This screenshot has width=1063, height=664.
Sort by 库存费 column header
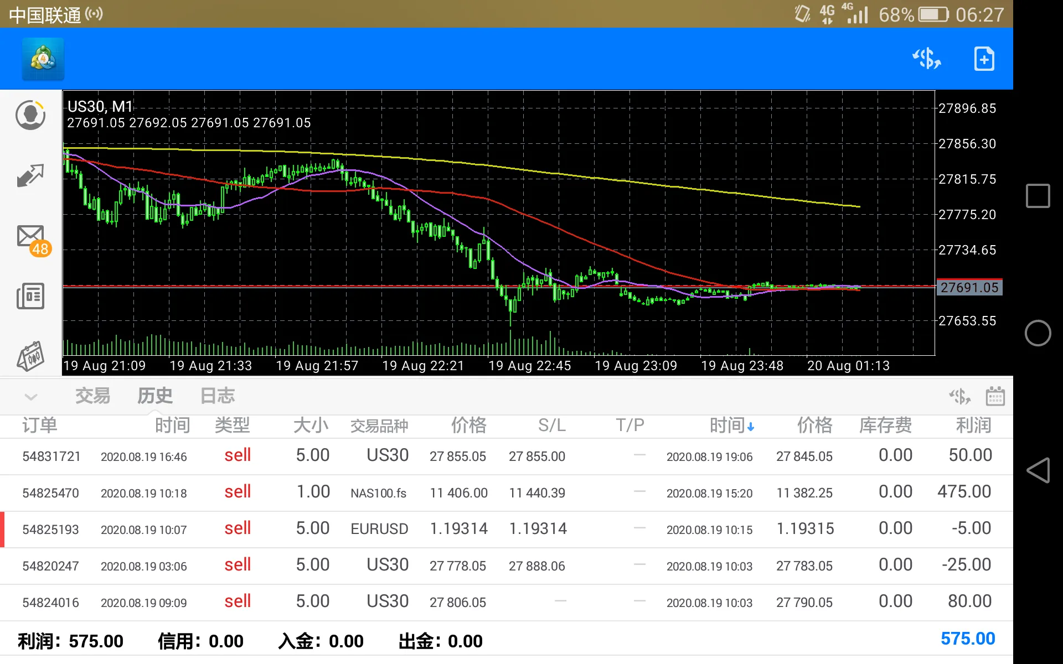click(x=885, y=425)
